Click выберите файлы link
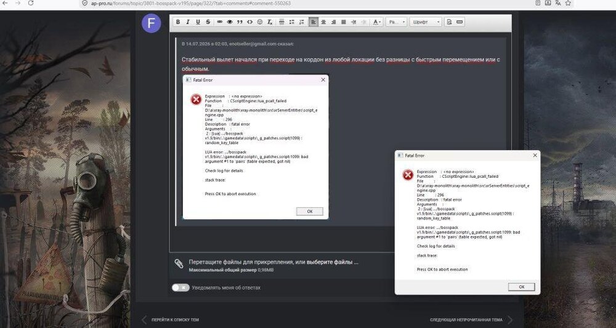616x328 pixels. click(x=333, y=262)
